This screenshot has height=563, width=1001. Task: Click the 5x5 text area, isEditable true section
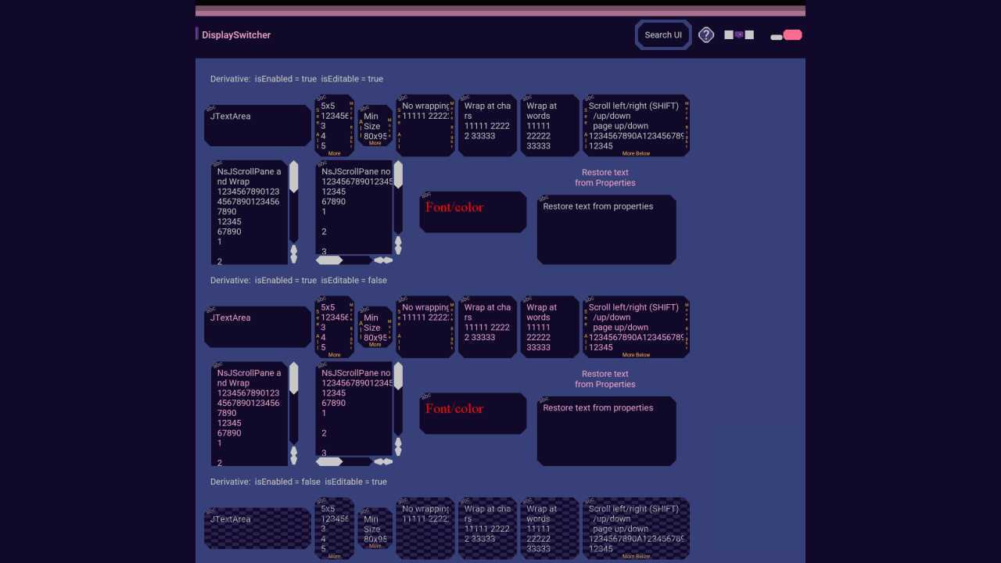pyautogui.click(x=334, y=126)
